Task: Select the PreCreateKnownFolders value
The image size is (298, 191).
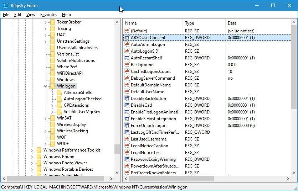Action: click(153, 173)
